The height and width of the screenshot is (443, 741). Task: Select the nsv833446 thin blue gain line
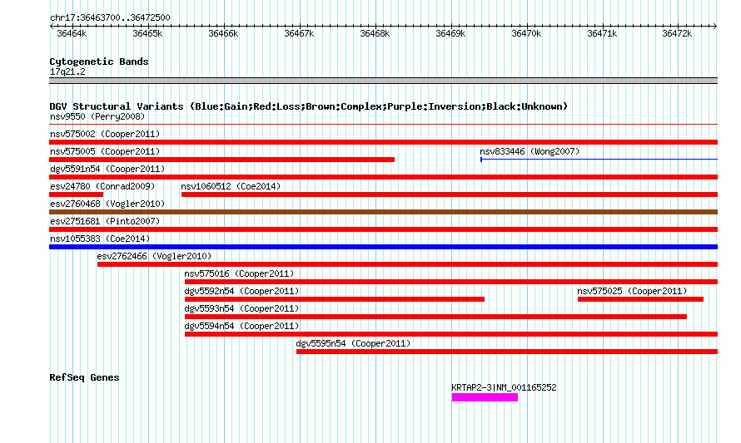(x=599, y=160)
